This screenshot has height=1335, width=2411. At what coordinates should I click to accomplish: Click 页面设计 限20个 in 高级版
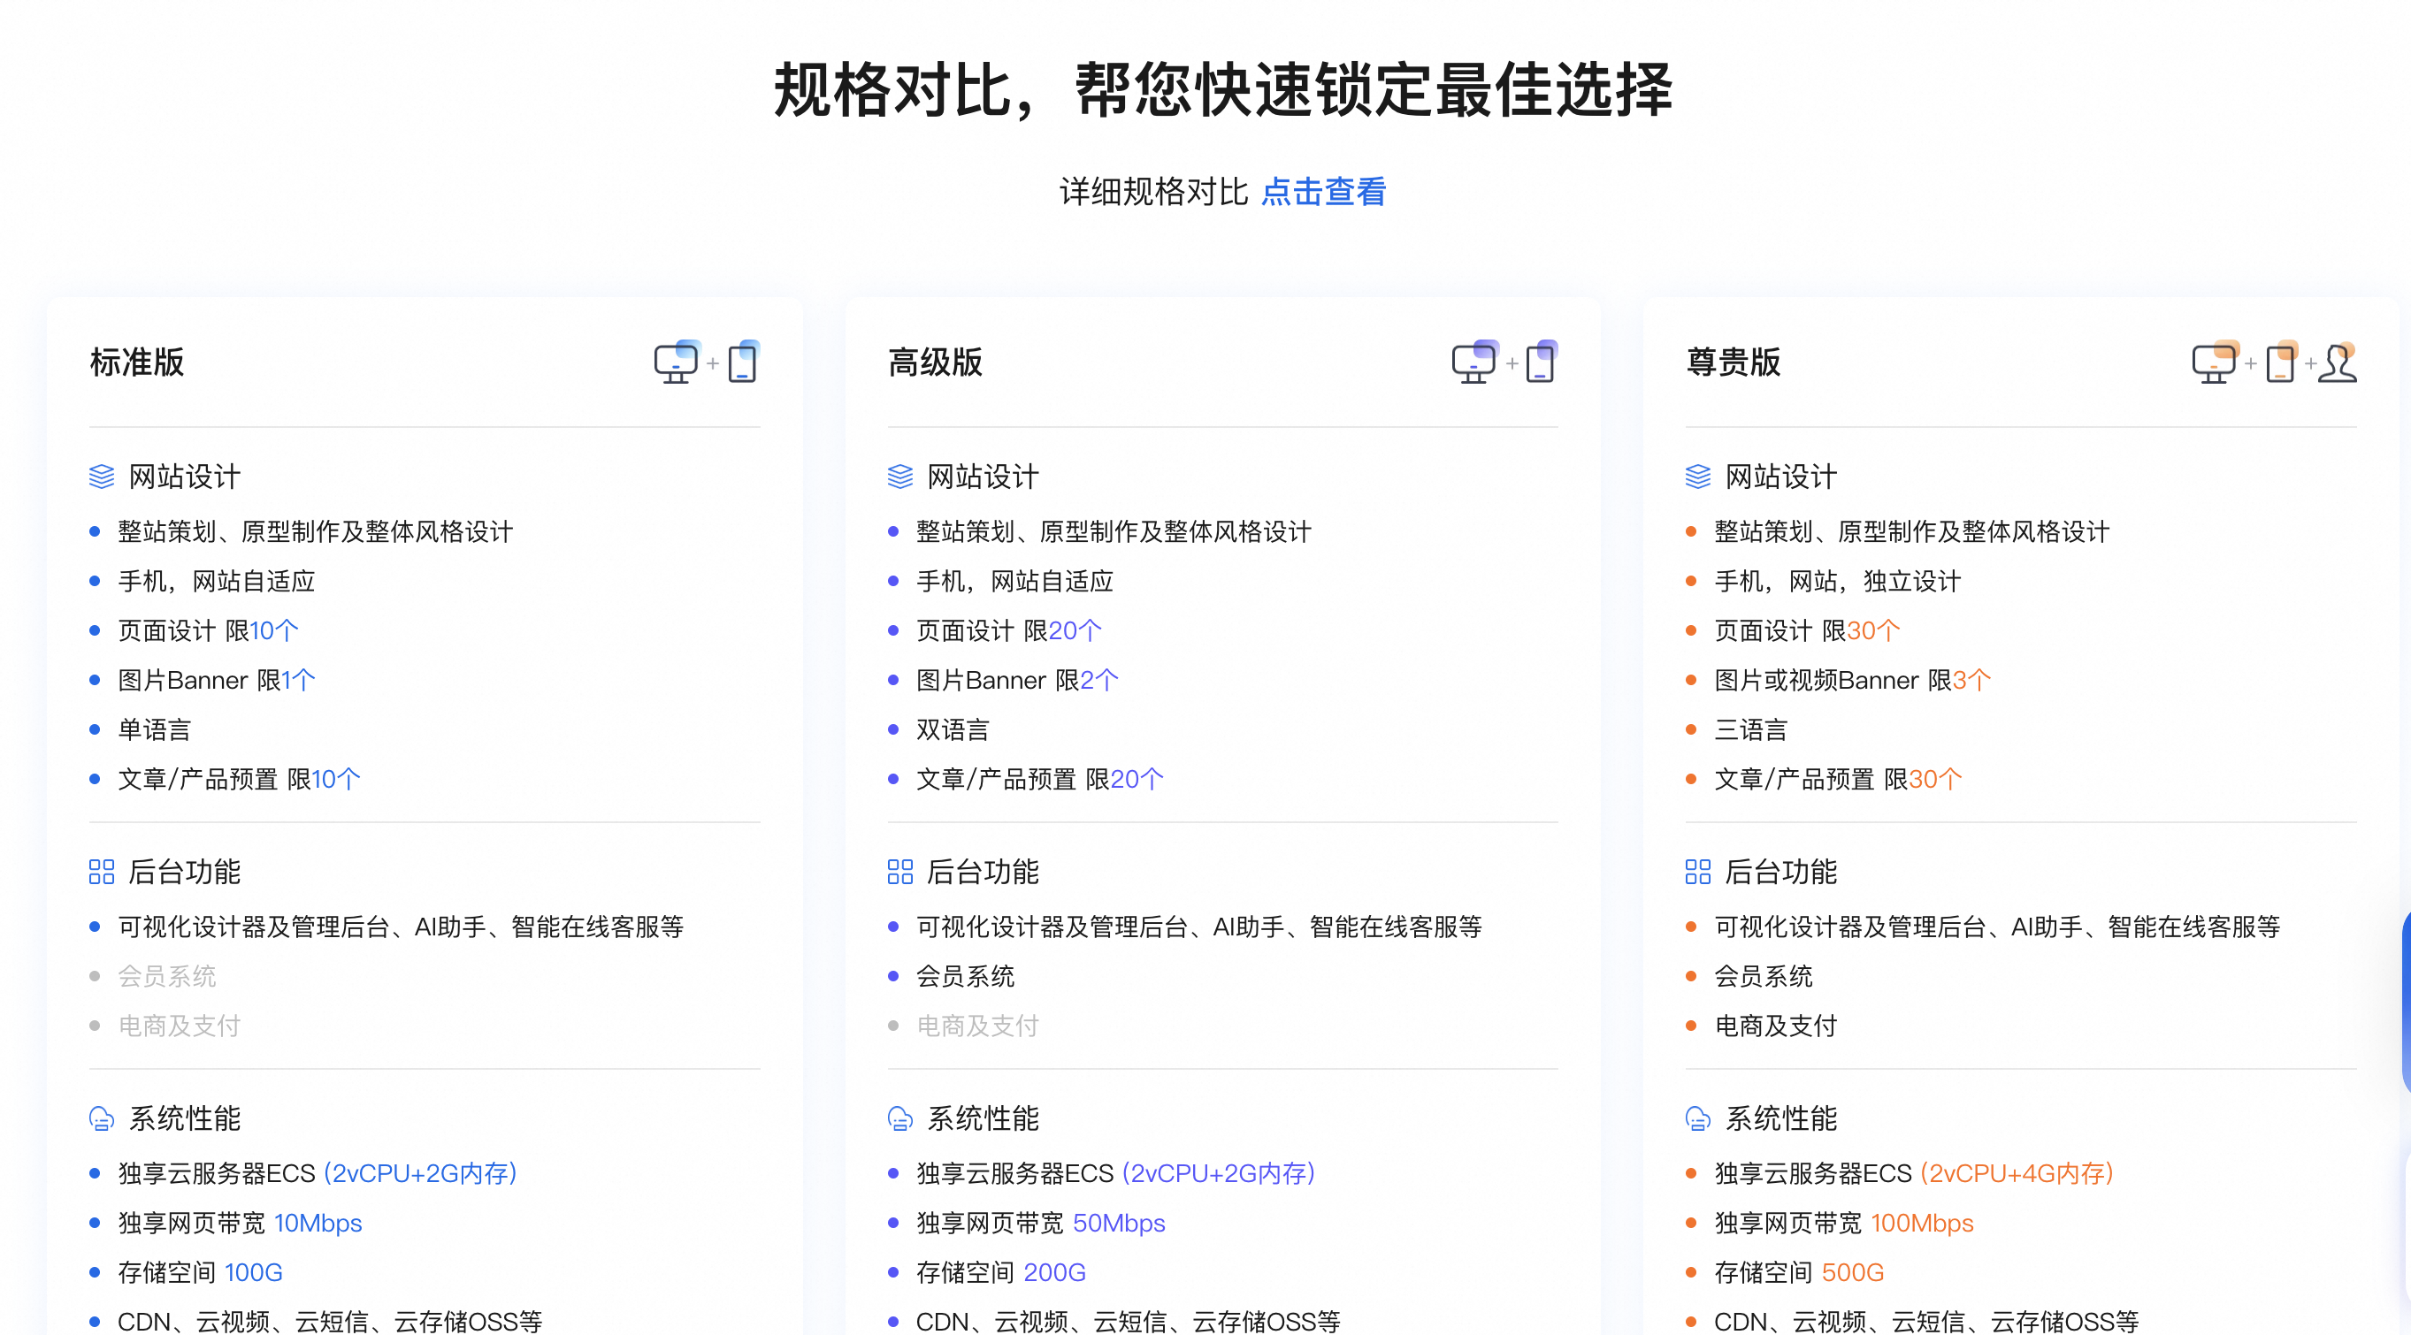(x=1008, y=630)
